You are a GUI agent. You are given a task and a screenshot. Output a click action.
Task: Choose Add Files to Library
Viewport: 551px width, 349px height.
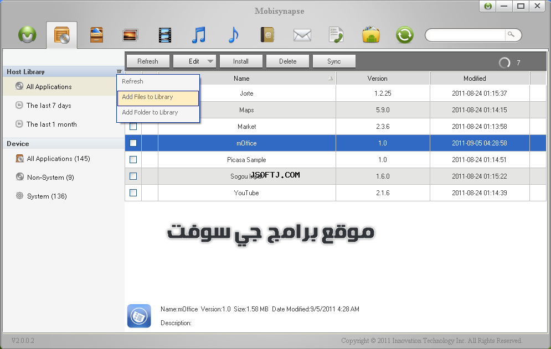158,98
